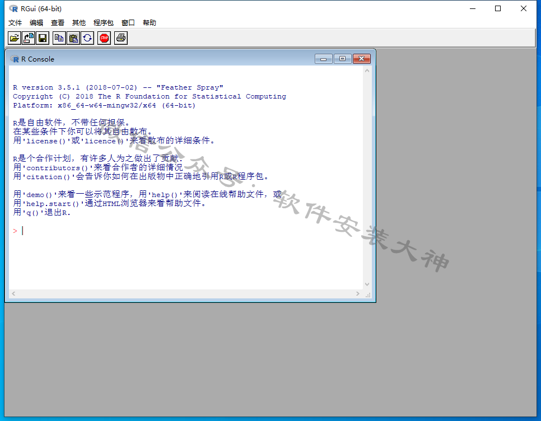The height and width of the screenshot is (421, 541).
Task: Open the 查看 menu
Action: click(58, 23)
